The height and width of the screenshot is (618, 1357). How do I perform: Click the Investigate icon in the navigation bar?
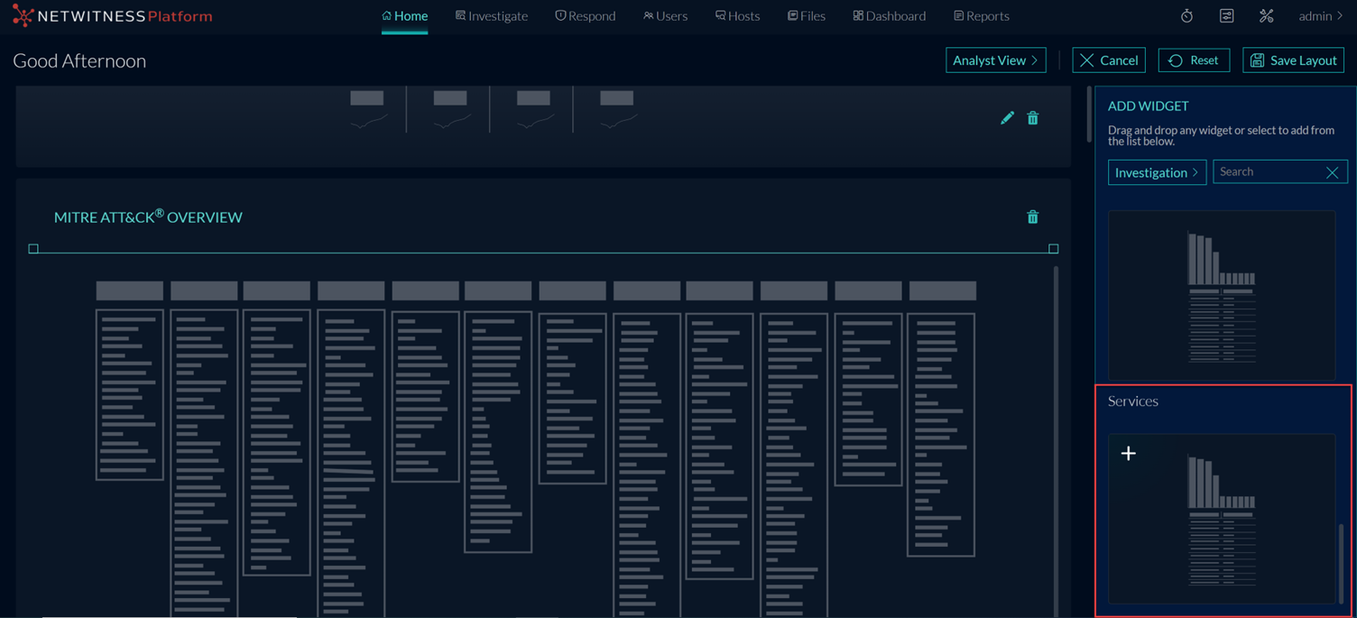[x=460, y=15]
